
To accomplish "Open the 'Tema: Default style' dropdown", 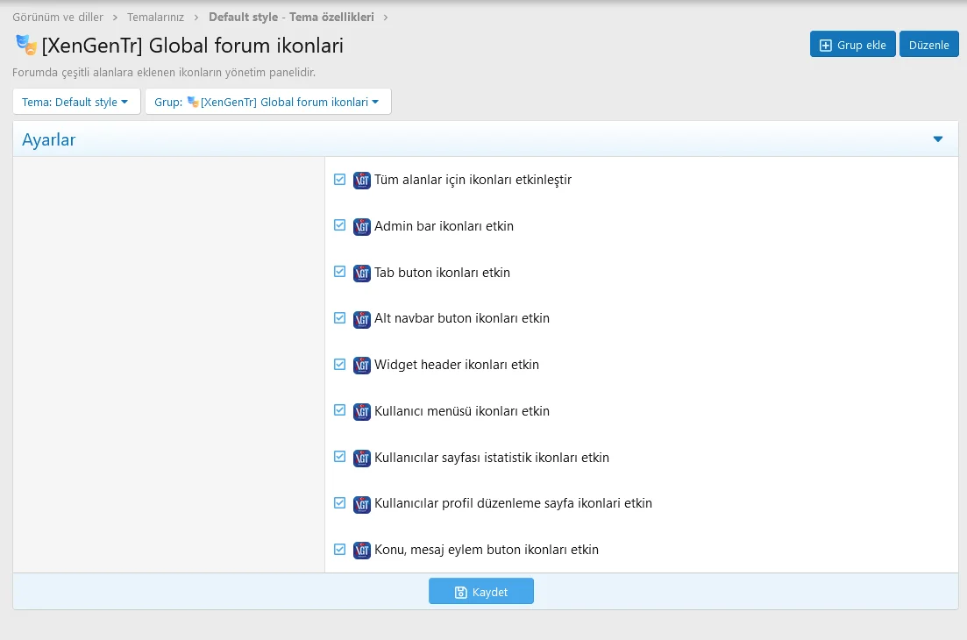I will point(76,101).
